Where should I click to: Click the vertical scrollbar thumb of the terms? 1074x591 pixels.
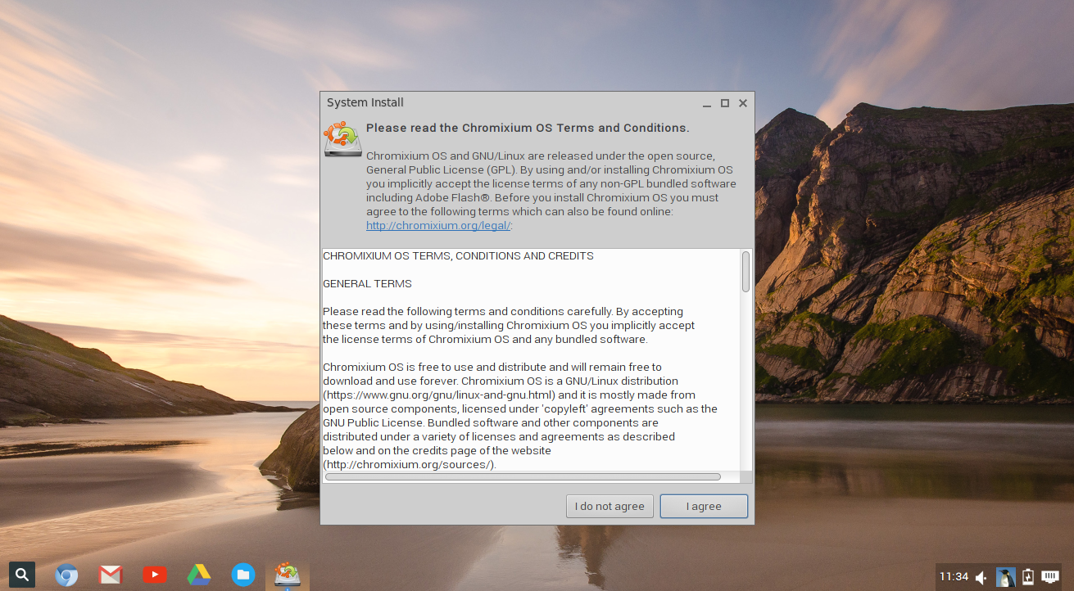tap(745, 272)
